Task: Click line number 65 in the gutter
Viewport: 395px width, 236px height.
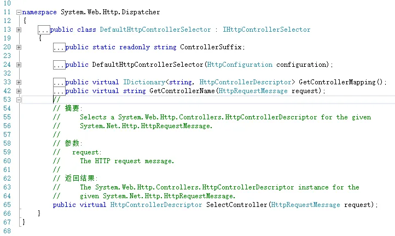Action: (x=7, y=205)
